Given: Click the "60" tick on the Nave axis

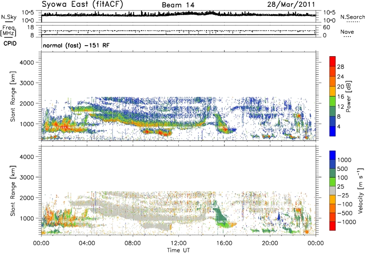Looking at the screenshot, I should 327,27.
